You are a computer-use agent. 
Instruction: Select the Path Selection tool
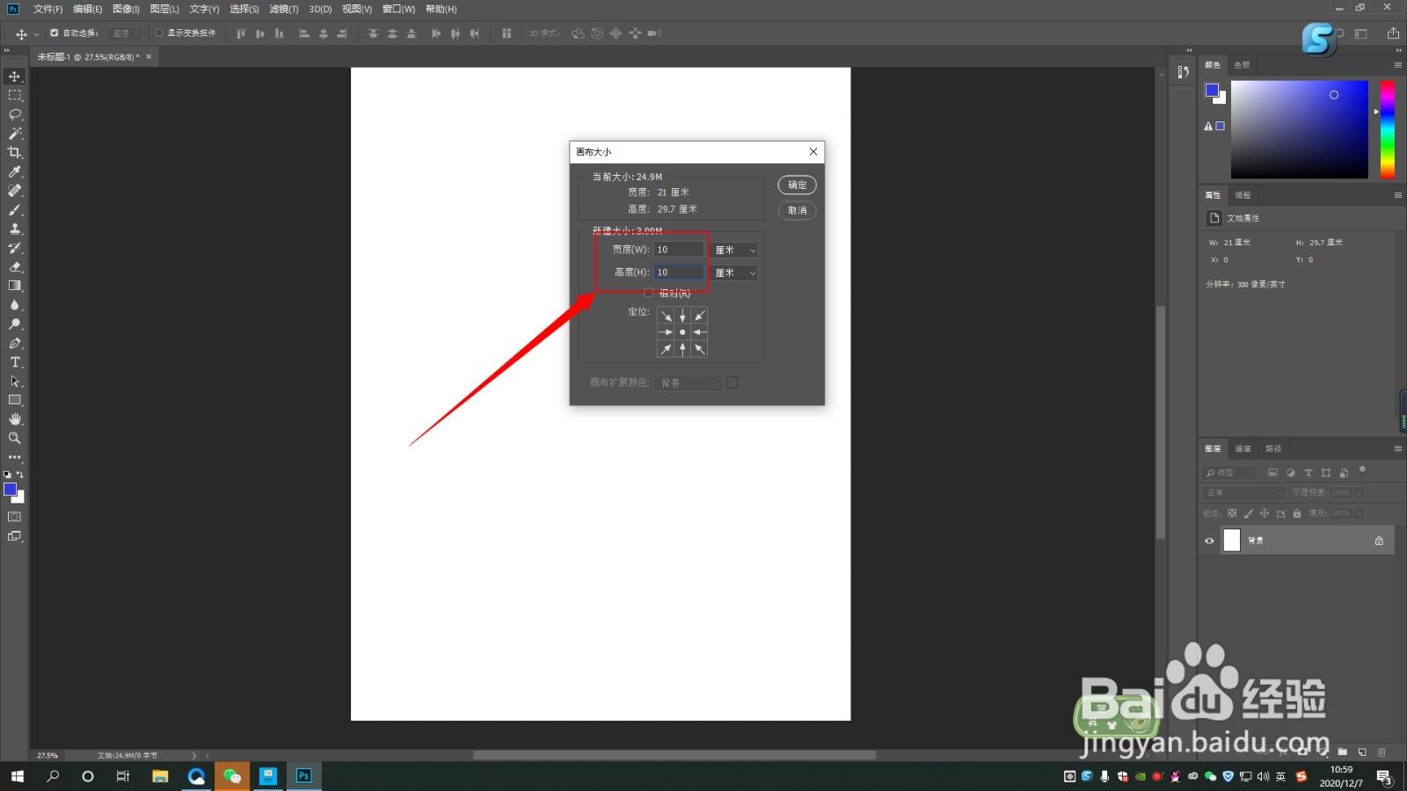[15, 381]
